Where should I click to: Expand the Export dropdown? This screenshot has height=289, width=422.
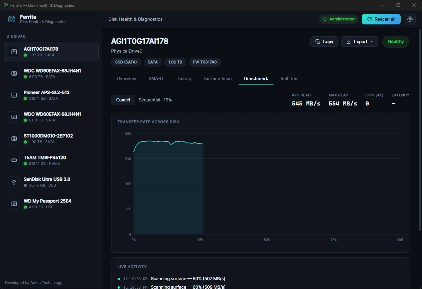pyautogui.click(x=359, y=42)
